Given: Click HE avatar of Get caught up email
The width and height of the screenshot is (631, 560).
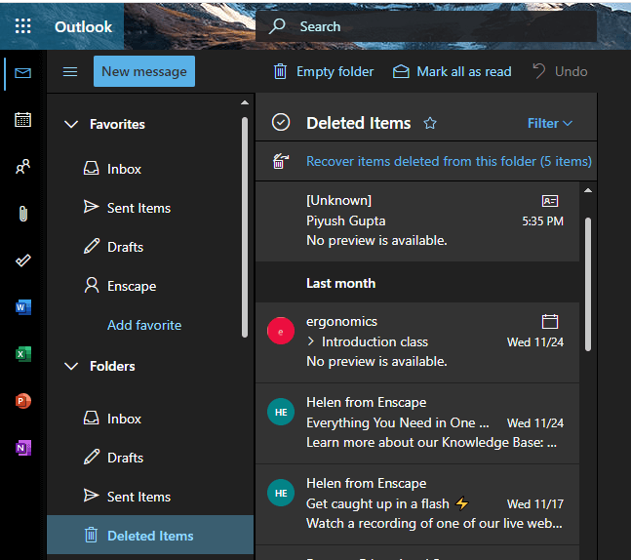Looking at the screenshot, I should click(x=281, y=493).
